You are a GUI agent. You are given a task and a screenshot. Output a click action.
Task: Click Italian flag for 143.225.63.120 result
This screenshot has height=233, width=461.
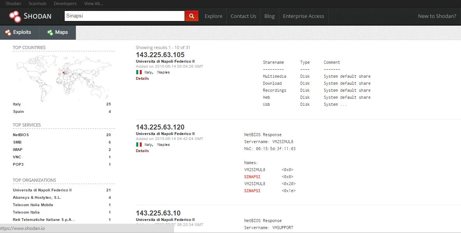point(139,145)
